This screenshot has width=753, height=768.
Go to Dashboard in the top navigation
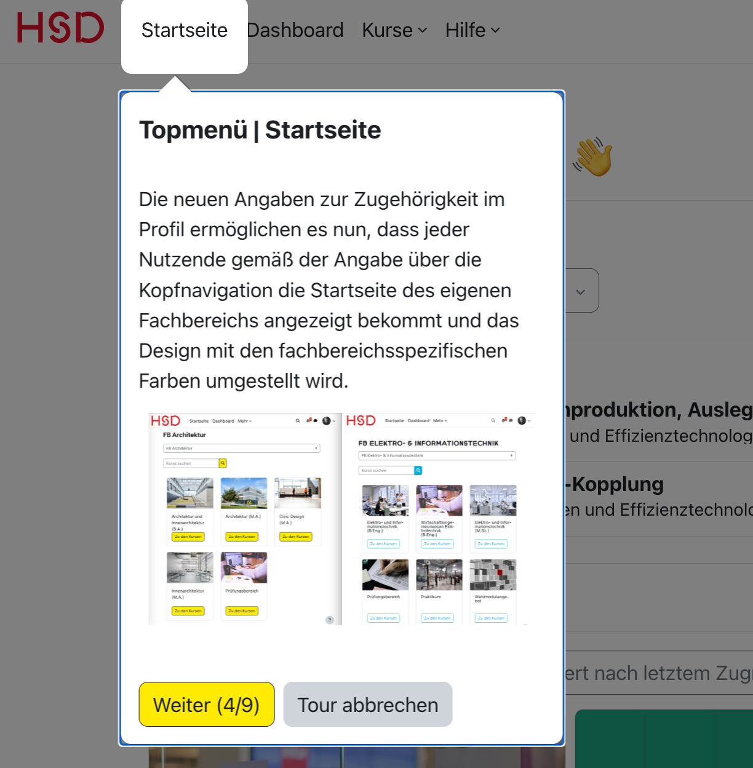coord(295,30)
